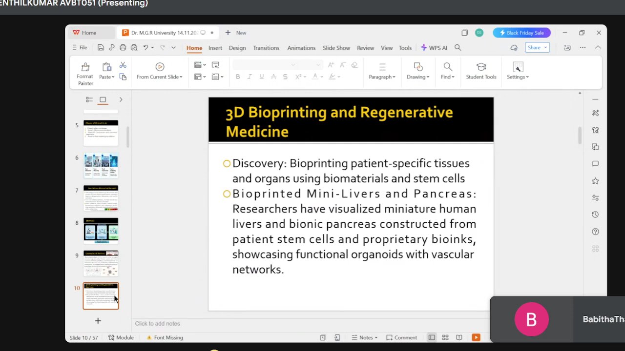
Task: Select the Cut scissors icon
Action: point(123,65)
